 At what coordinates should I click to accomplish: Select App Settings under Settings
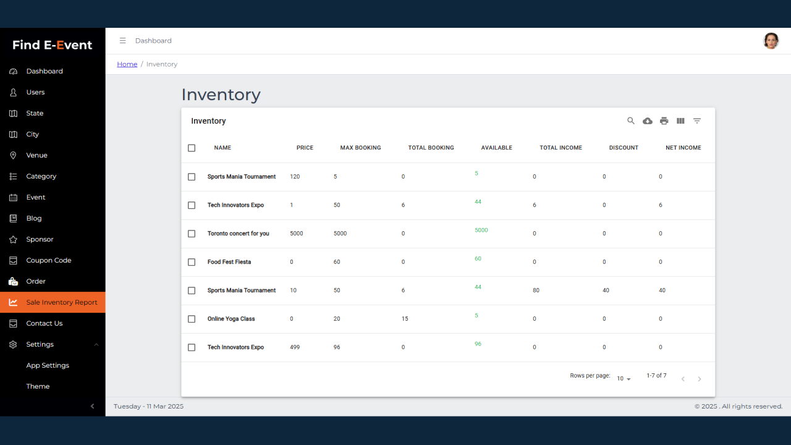coord(48,365)
